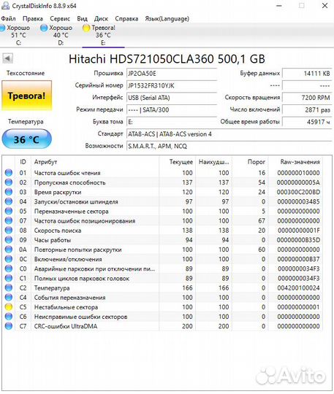
Task: Click the yellow indicator beside Нестабильные сектора
Action: (x=9, y=306)
